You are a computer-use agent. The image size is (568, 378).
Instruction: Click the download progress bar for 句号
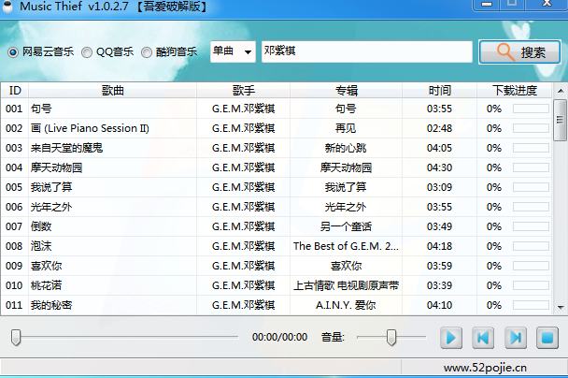(x=531, y=109)
